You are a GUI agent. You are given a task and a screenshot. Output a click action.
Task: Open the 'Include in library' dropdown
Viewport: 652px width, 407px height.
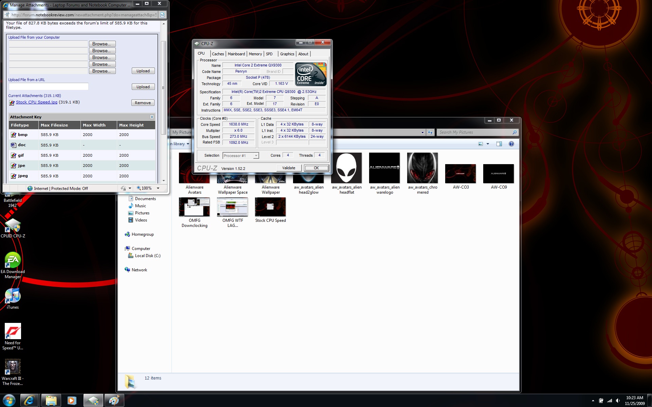click(179, 144)
